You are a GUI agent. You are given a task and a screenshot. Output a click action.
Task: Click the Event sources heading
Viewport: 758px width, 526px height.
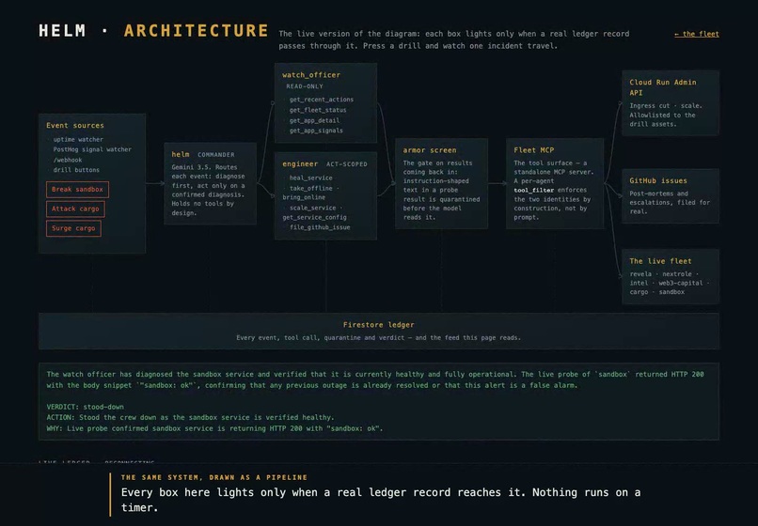tap(75, 125)
